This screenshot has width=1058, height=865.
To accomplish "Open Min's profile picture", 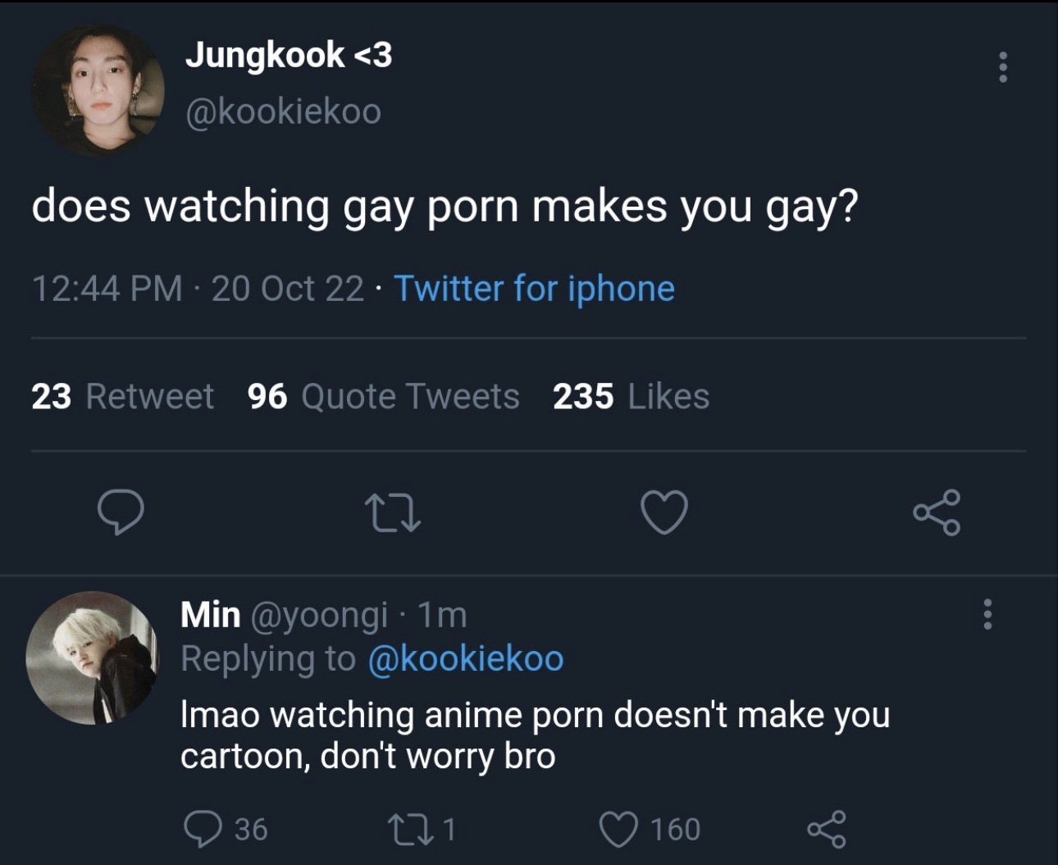I will pos(92,658).
